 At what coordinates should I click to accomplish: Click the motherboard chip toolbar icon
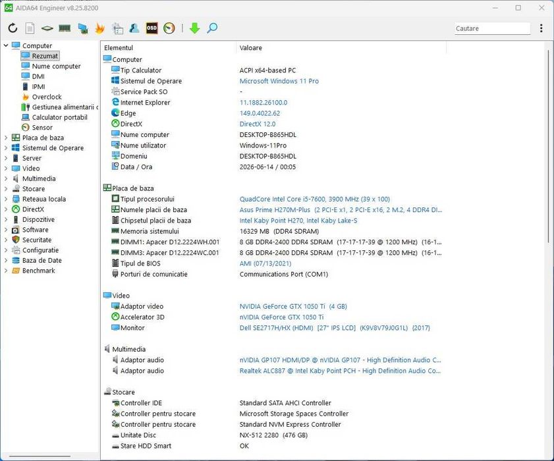point(47,28)
